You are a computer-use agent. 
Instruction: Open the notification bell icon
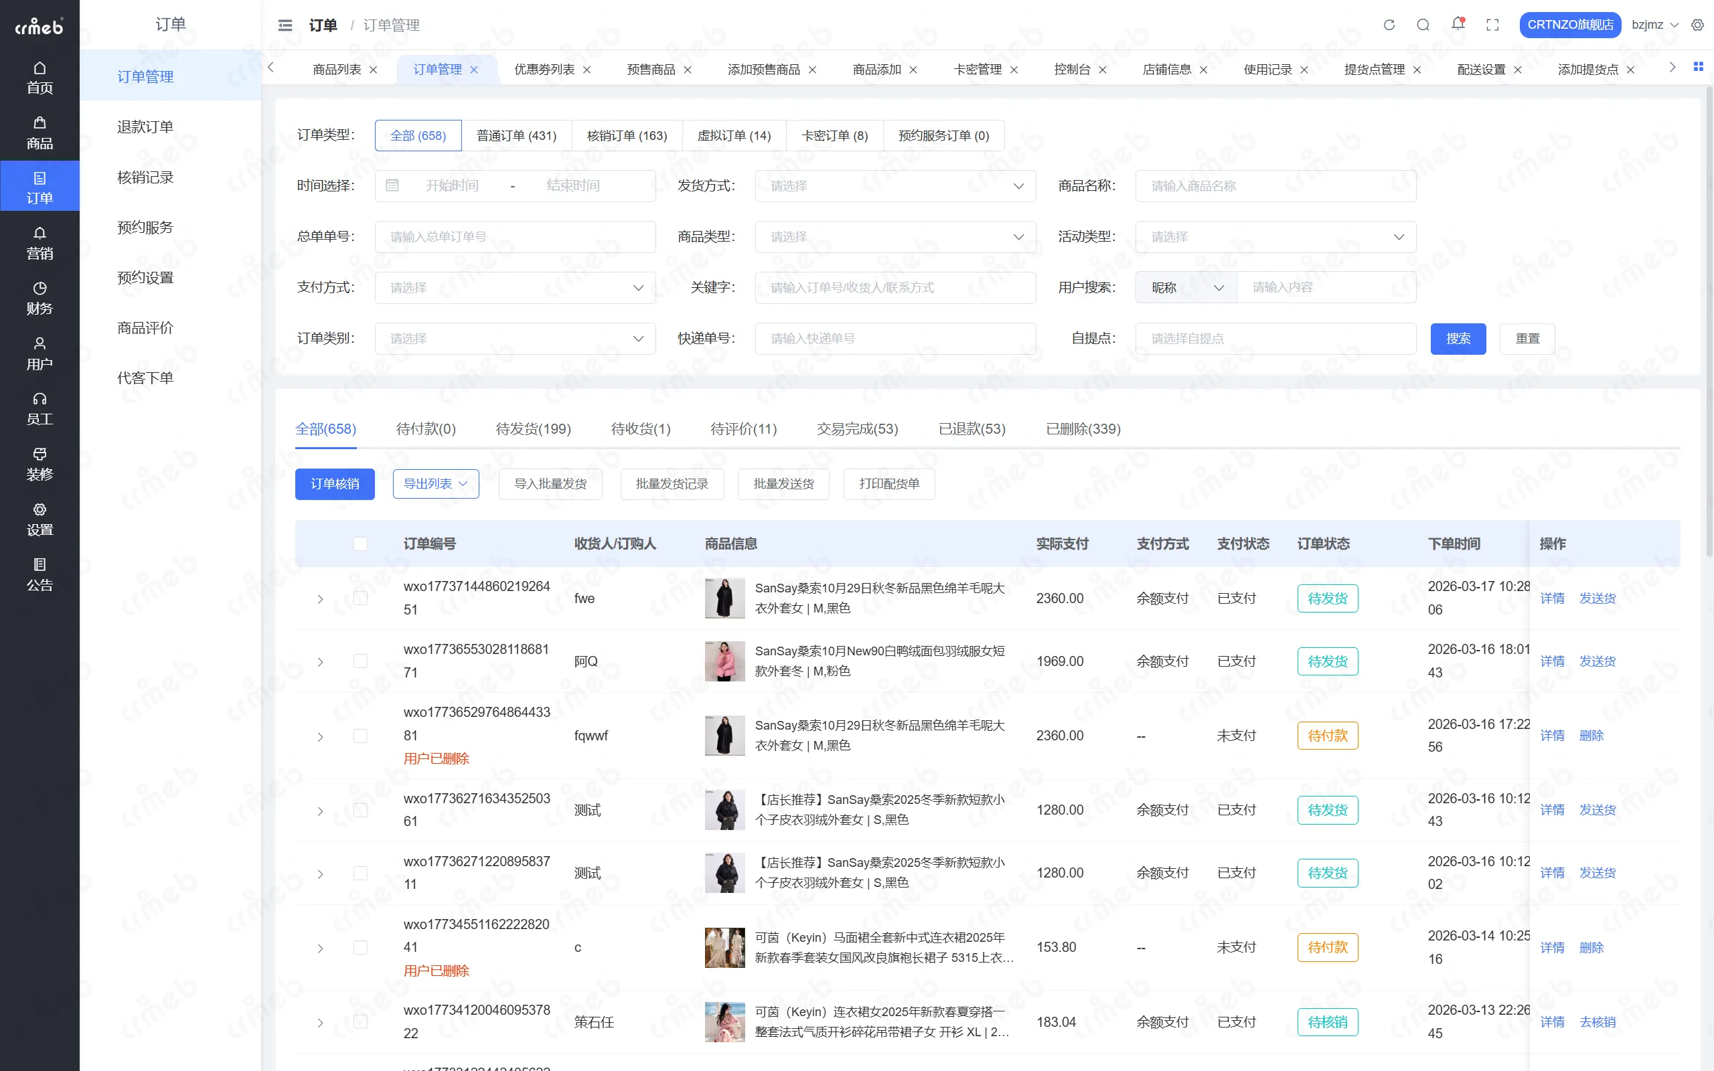coord(1458,24)
